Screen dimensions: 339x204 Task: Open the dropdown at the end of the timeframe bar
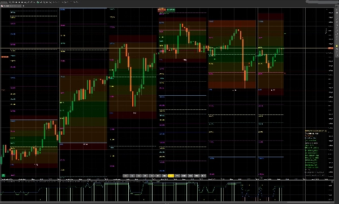tap(203, 176)
